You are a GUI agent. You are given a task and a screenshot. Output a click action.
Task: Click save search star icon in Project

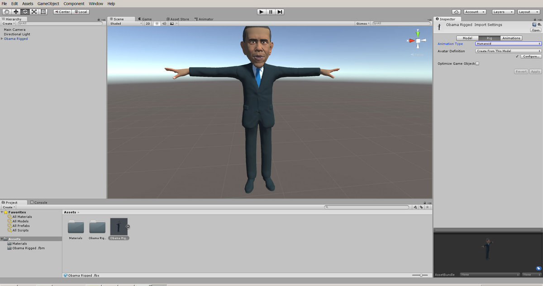pos(427,207)
